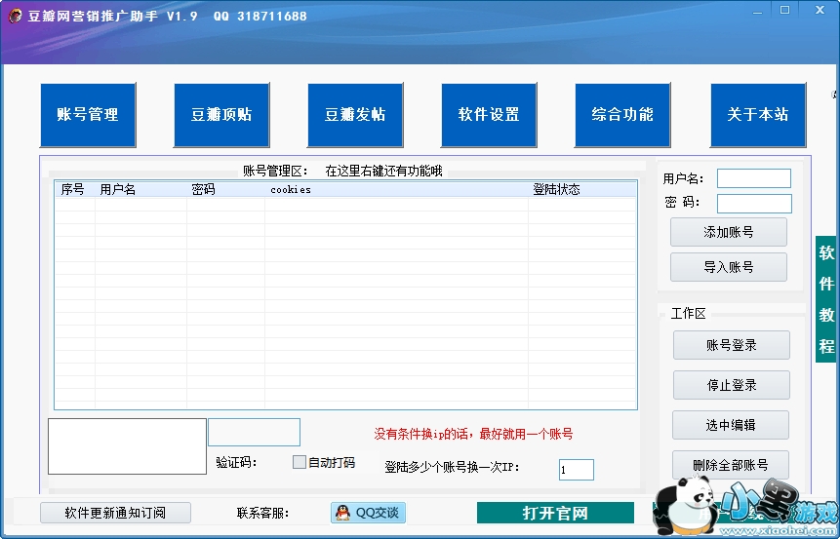Click the QQ penguin icon

pos(342,513)
